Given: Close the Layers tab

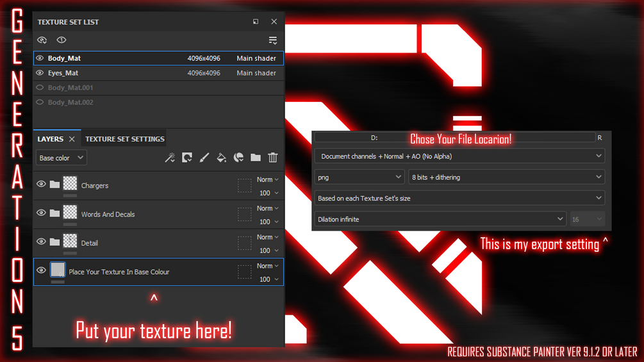Looking at the screenshot, I should coord(72,139).
